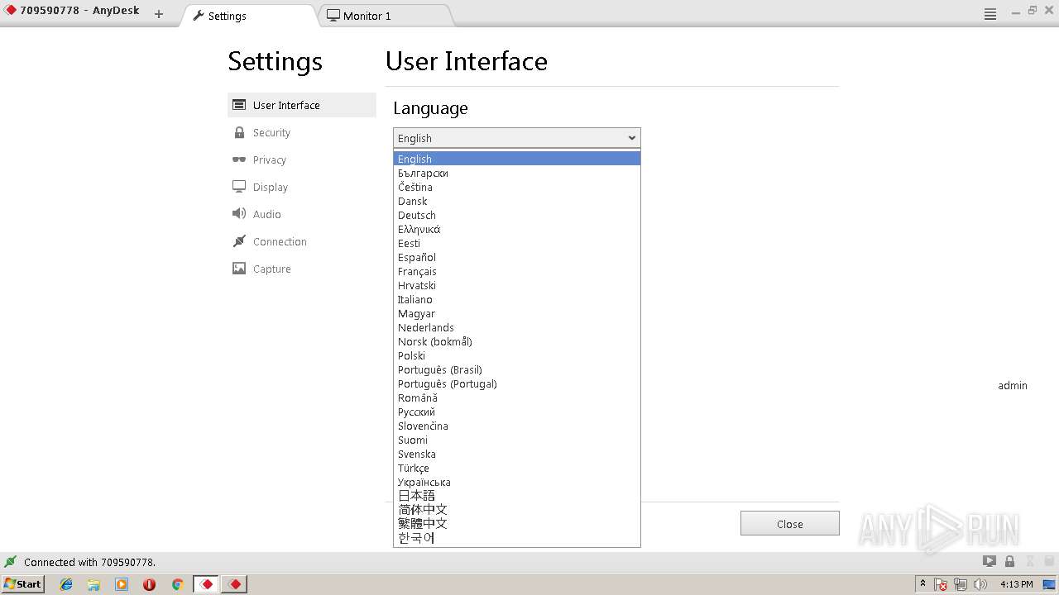Open the Connection settings section
This screenshot has width=1059, height=595.
302,241
